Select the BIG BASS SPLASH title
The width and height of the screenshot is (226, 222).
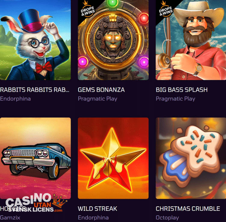(181, 90)
